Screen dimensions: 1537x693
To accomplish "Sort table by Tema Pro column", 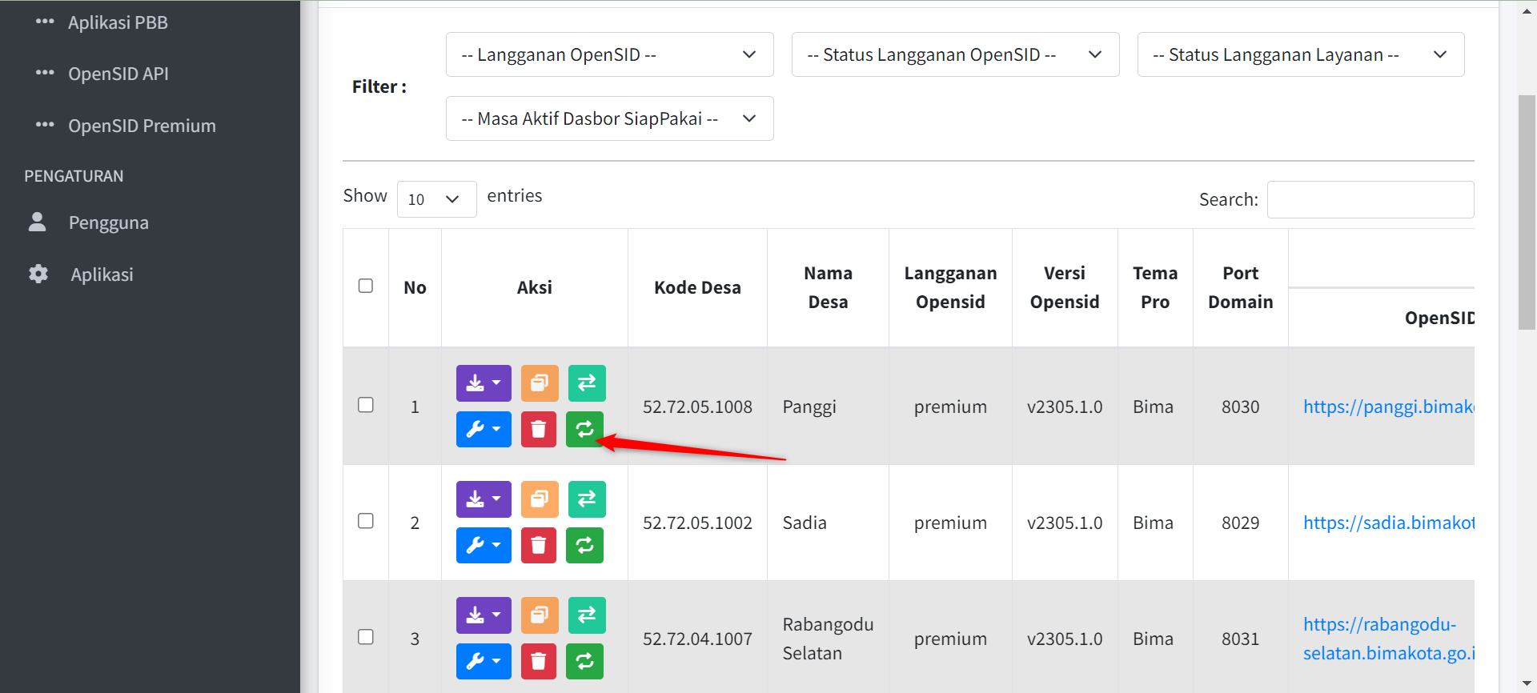I will 1155,287.
